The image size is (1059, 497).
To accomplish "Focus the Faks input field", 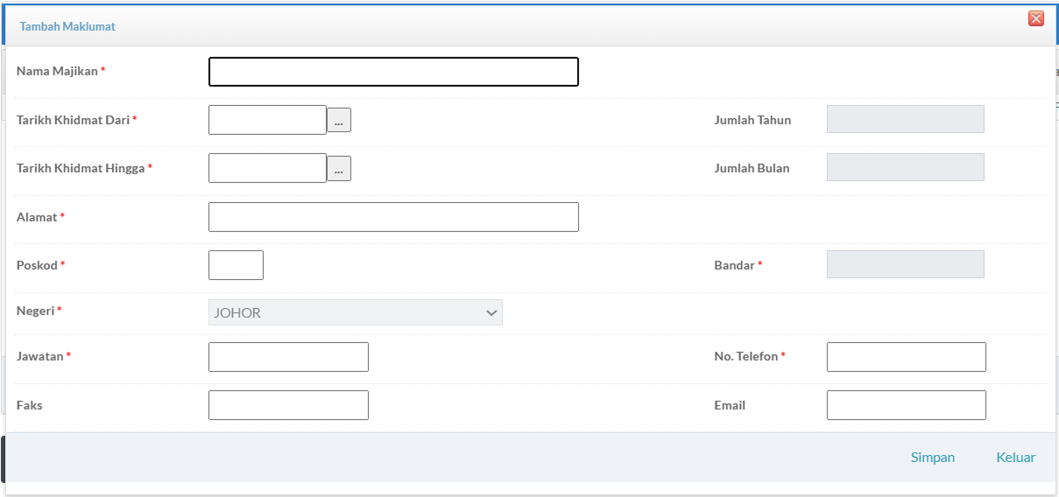I will click(x=288, y=405).
